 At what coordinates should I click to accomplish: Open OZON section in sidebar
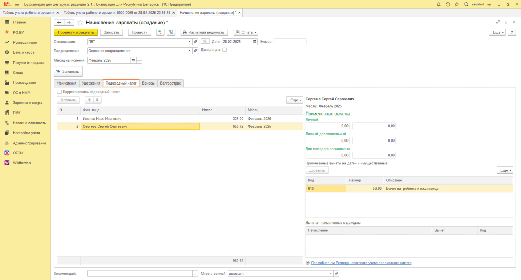tap(18, 153)
